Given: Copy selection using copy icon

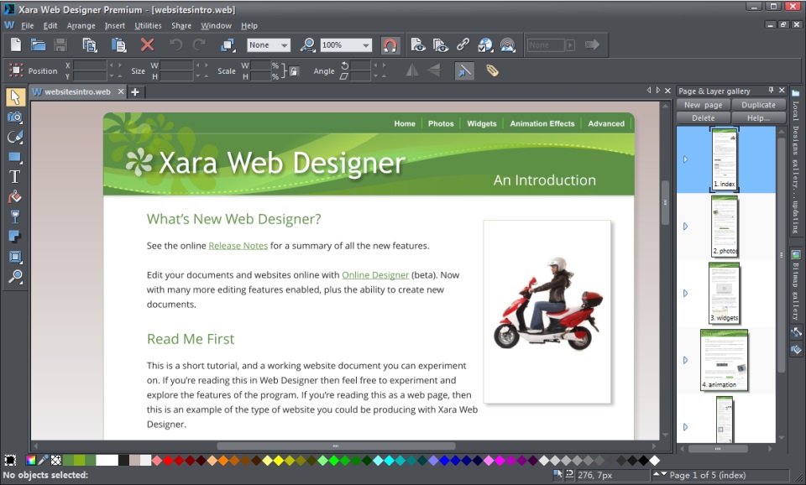Looking at the screenshot, I should [x=90, y=45].
